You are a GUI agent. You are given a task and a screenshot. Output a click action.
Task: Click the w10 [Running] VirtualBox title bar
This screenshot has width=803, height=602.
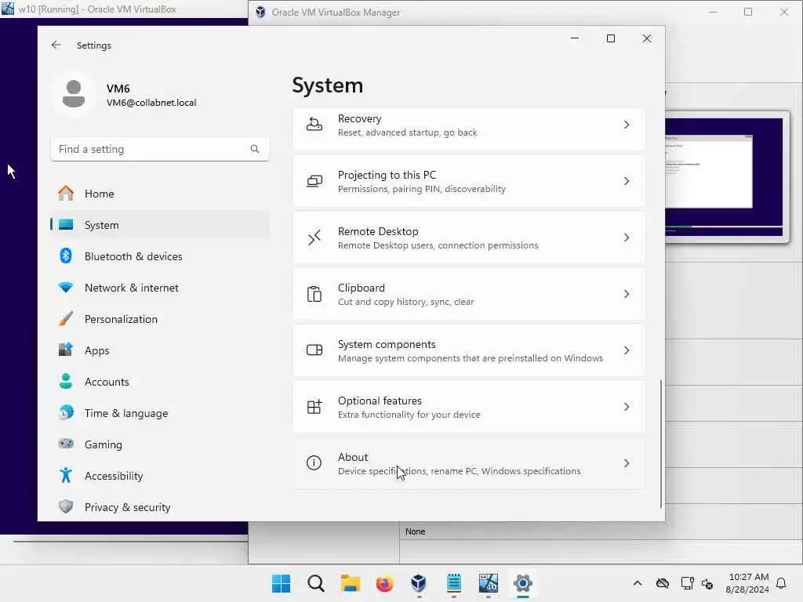[x=124, y=9]
